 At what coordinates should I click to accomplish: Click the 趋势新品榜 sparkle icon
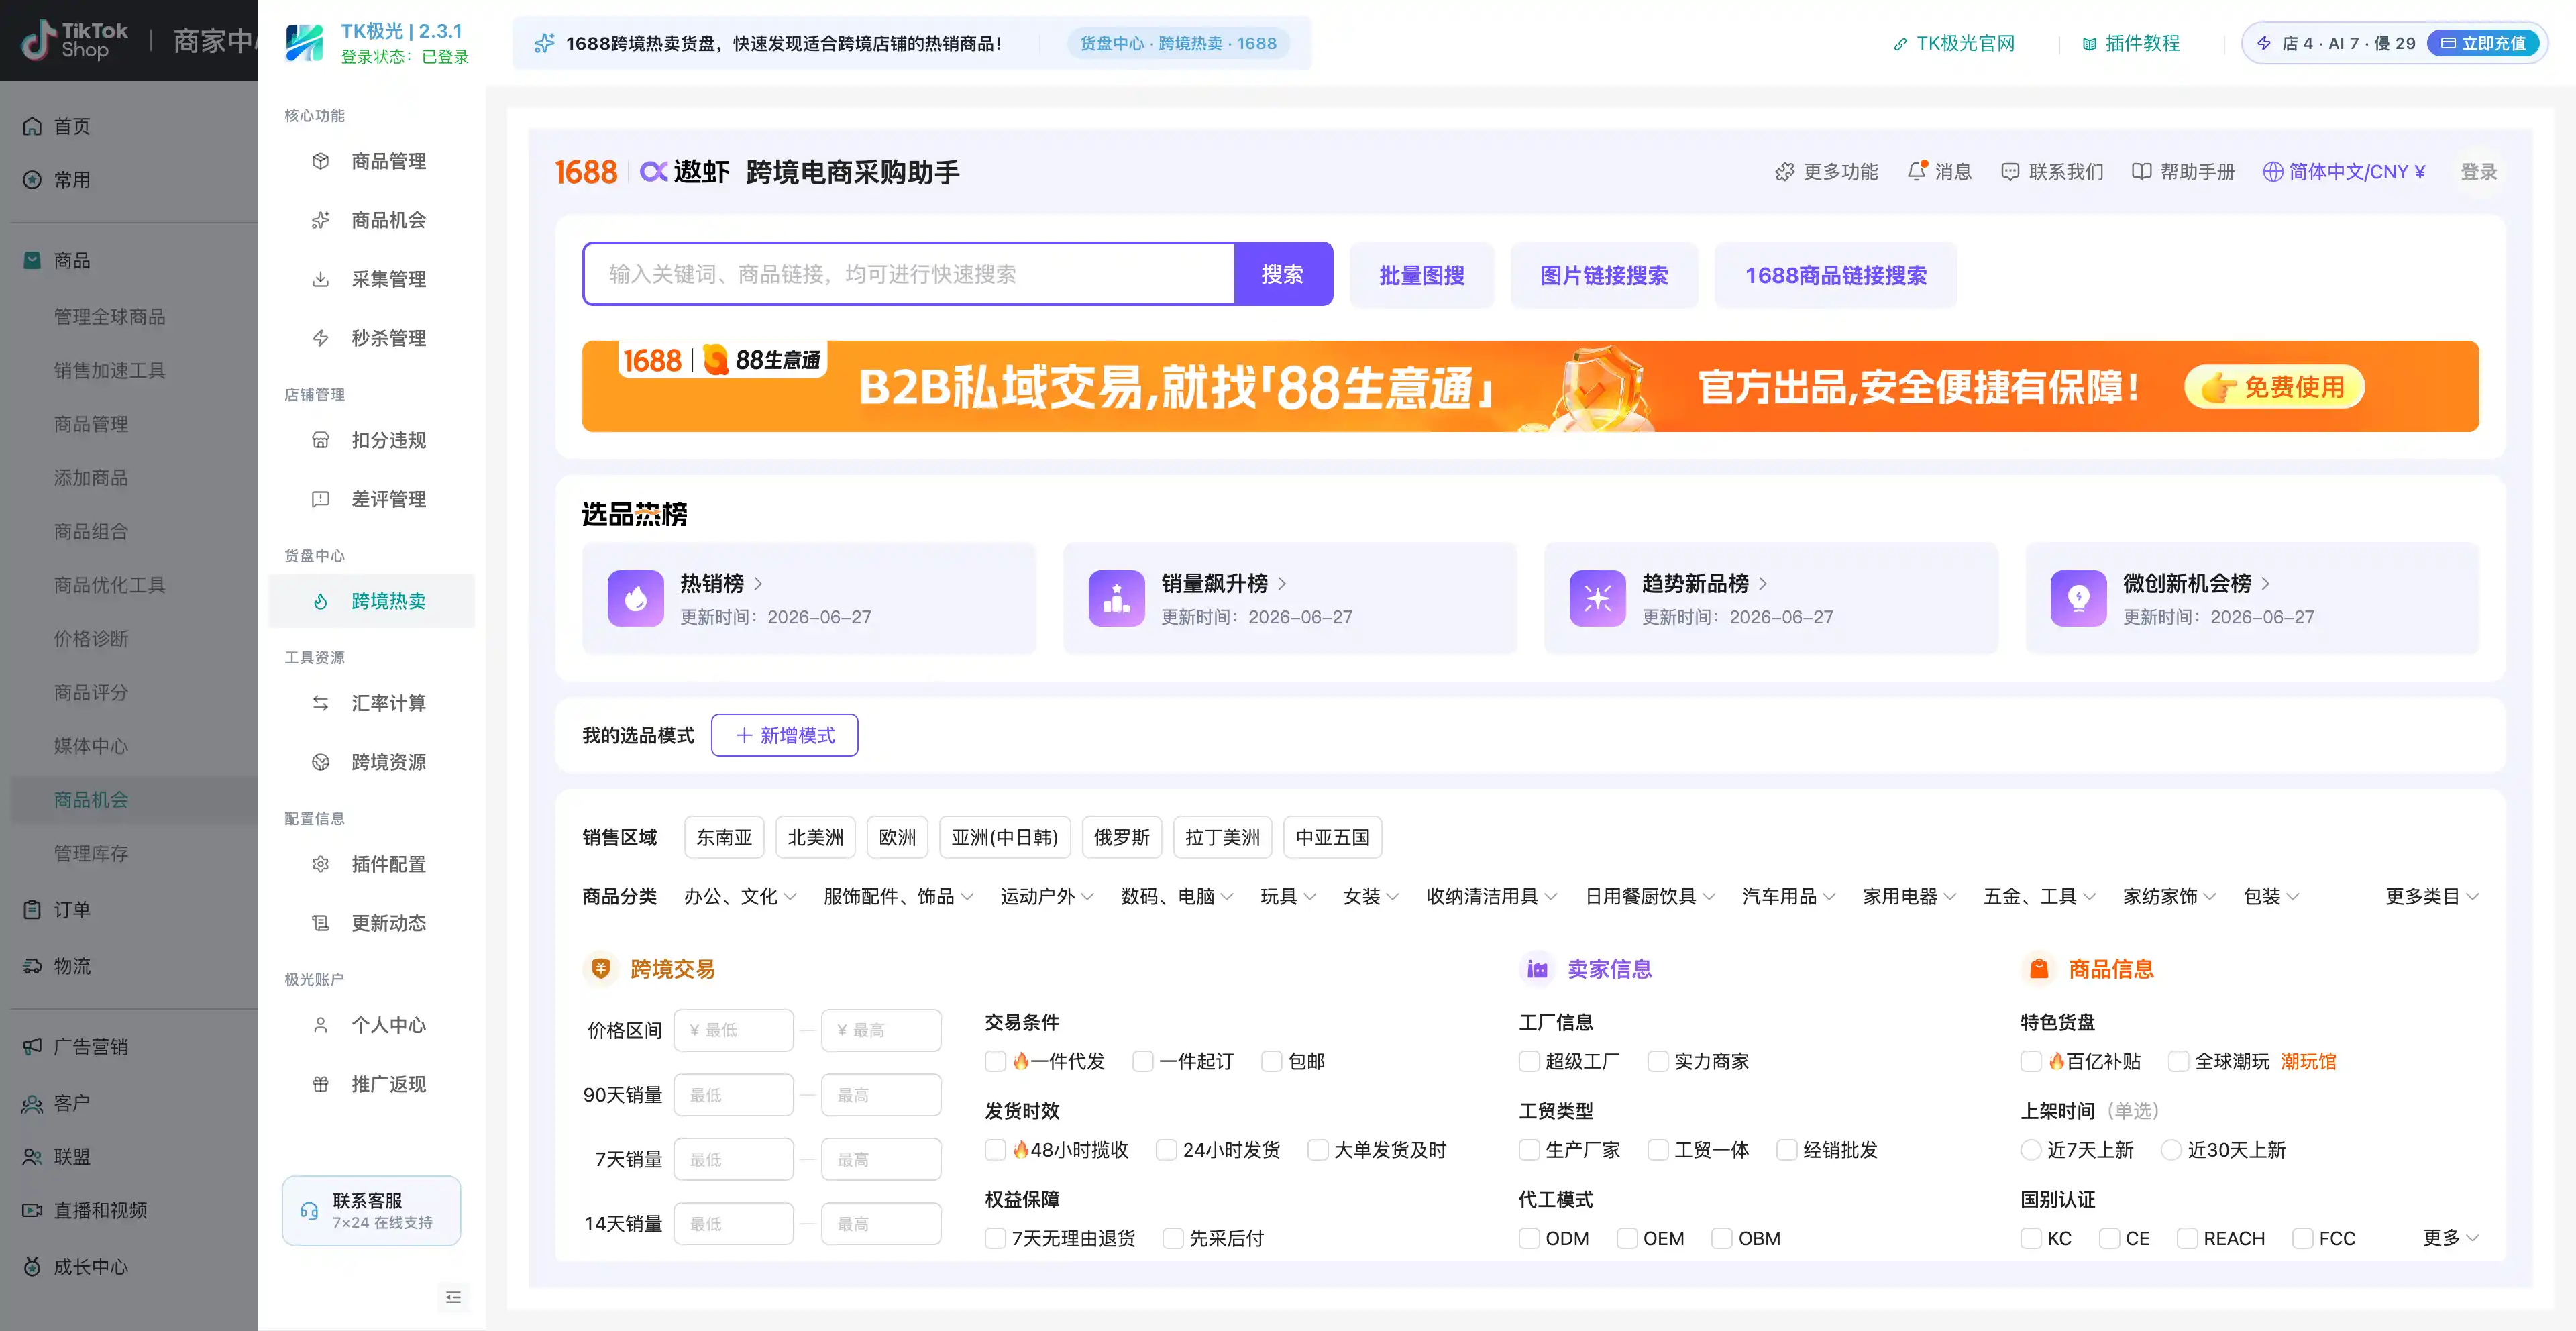pyautogui.click(x=1597, y=598)
